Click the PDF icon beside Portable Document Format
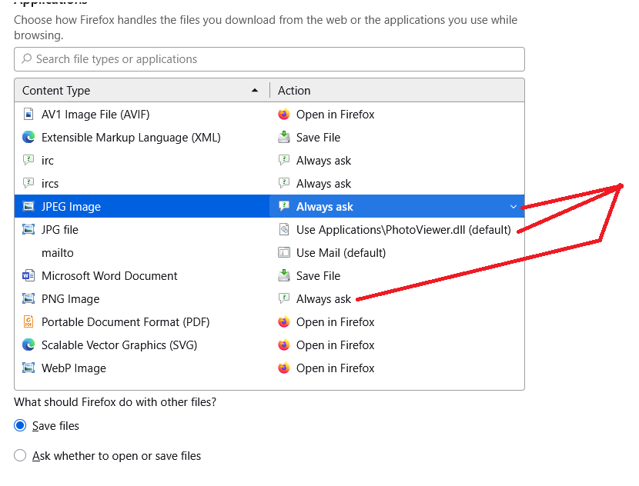 28,322
